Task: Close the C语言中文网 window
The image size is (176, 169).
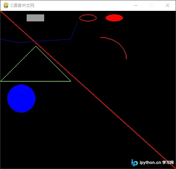Action: point(168,5)
